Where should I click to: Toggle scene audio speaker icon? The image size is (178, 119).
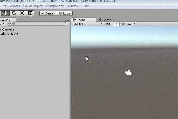(123, 24)
